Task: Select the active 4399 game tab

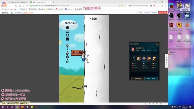Action: pos(40,2)
